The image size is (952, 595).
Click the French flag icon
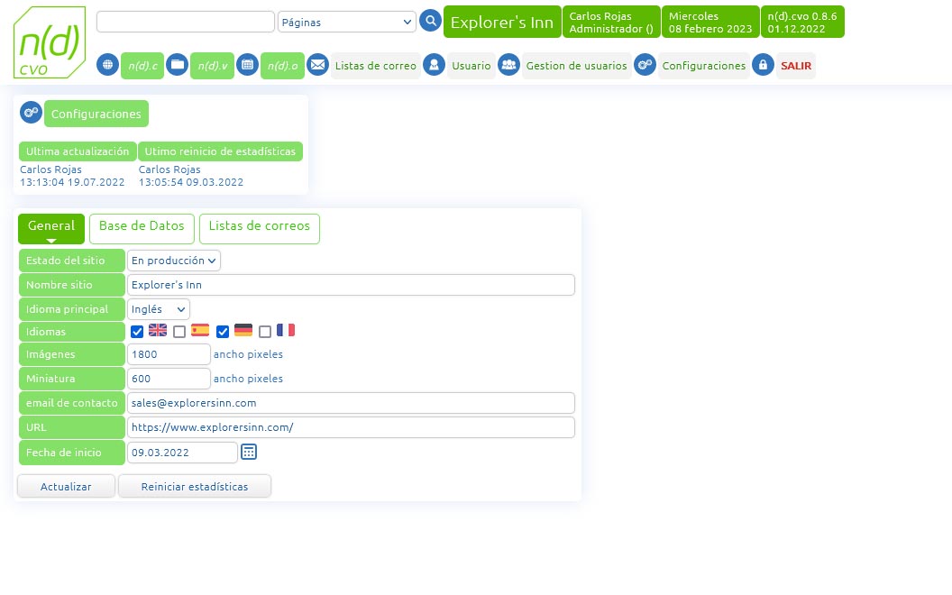pos(286,330)
